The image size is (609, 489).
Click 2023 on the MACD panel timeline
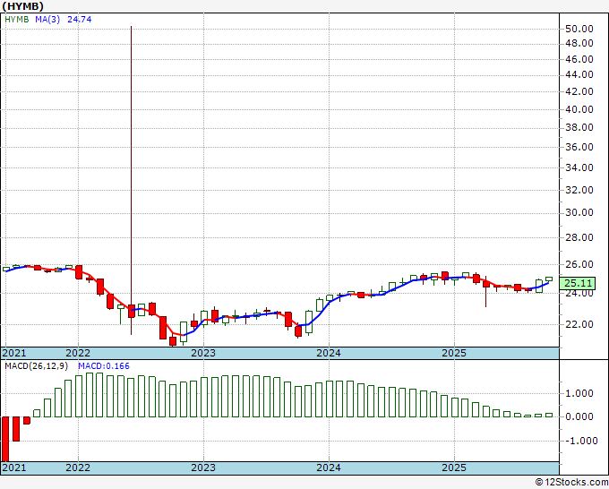203,468
